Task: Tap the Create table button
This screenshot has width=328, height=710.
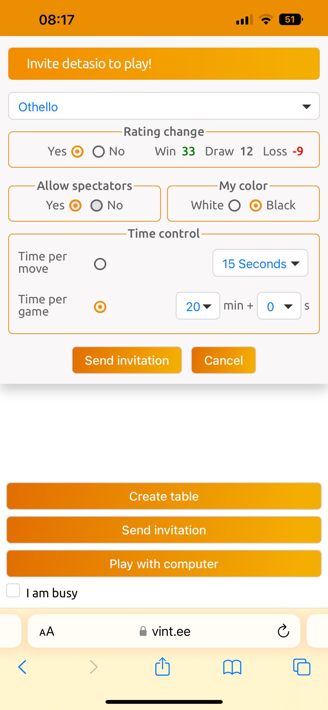Action: pos(164,496)
